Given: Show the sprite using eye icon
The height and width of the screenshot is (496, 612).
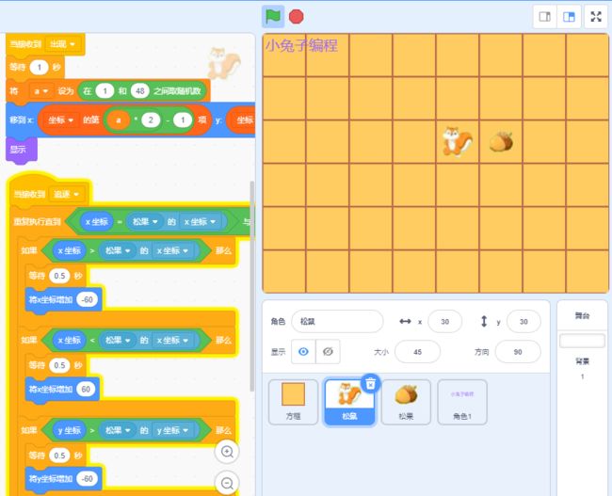Looking at the screenshot, I should point(303,352).
